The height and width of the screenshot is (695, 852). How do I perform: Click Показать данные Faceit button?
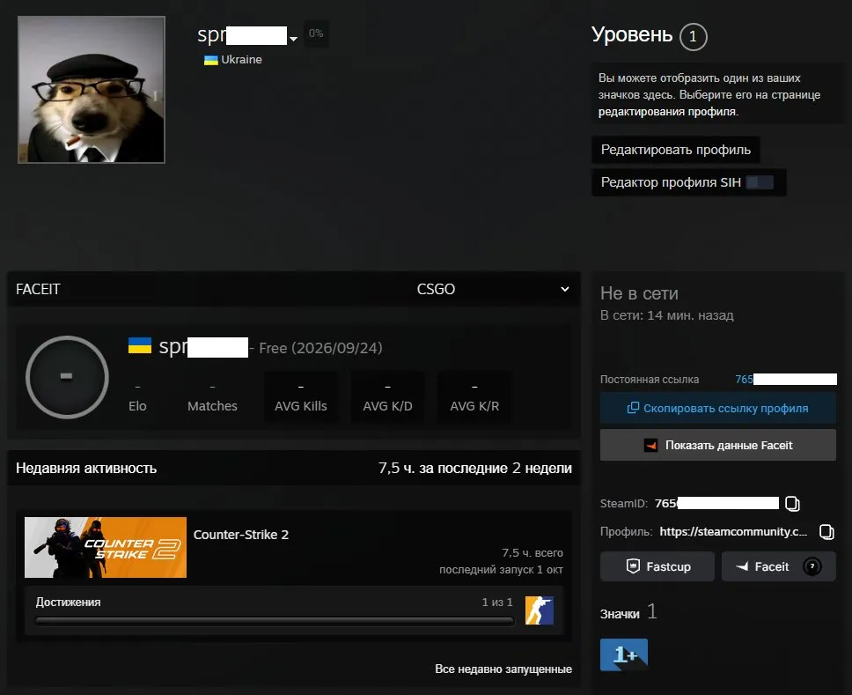718,445
